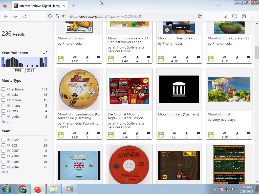The image size is (259, 194).
Task: Open Windows Media Player from taskbar
Action: click(x=69, y=189)
